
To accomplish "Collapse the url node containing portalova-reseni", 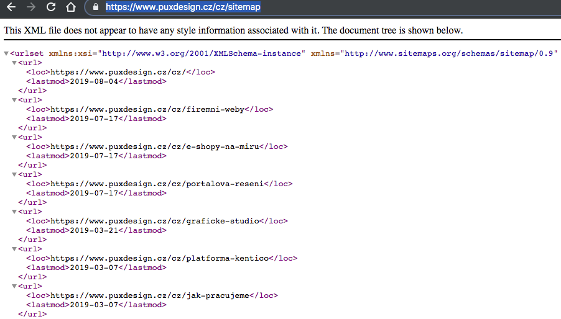I will (x=14, y=174).
